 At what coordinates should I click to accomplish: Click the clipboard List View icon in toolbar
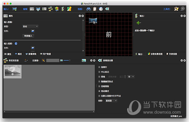(95, 9)
